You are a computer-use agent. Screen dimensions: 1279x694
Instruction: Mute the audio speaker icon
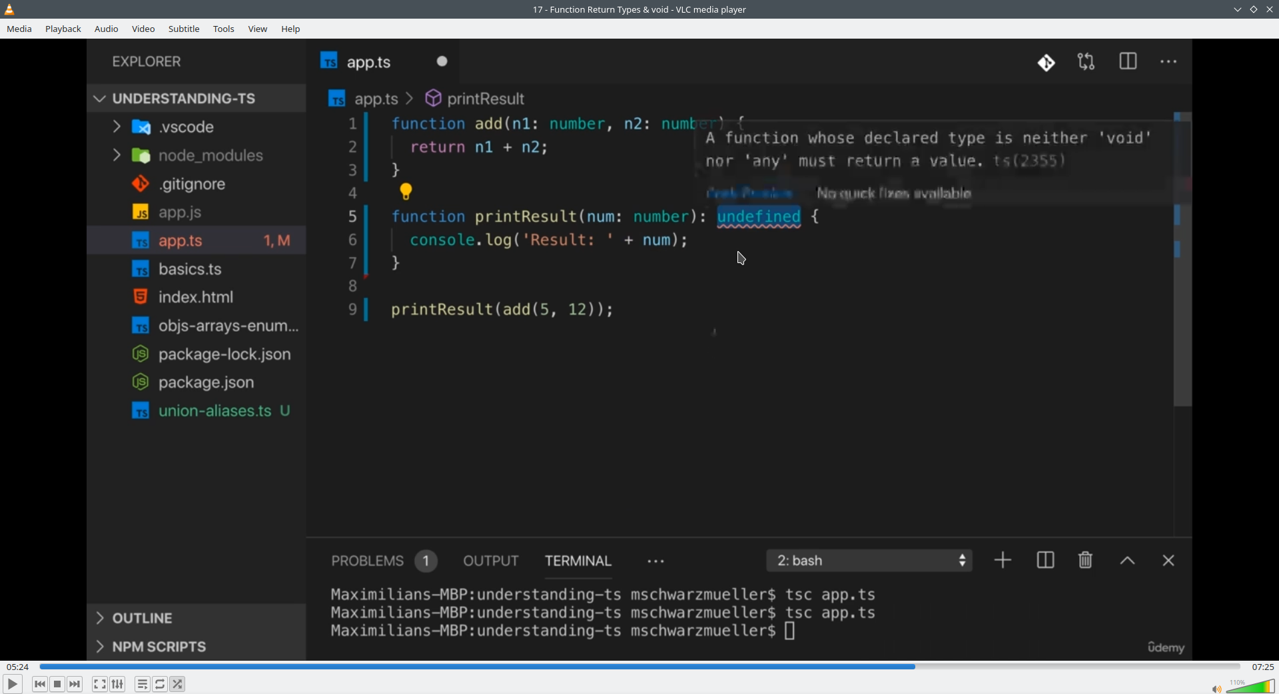[x=1216, y=689]
